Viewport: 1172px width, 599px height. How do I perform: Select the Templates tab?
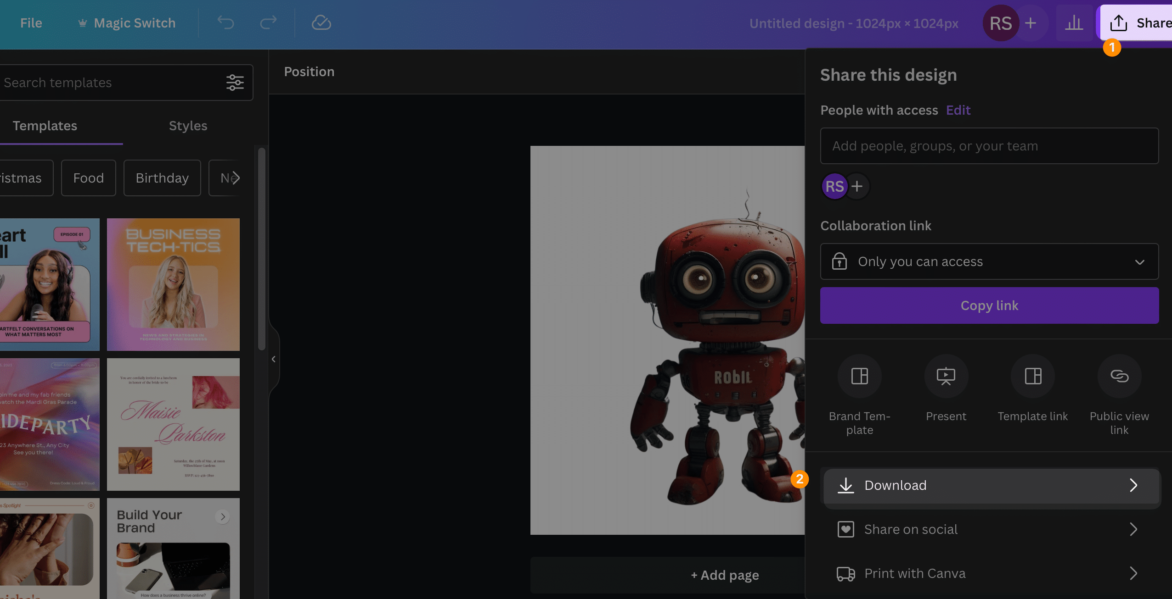pyautogui.click(x=45, y=125)
